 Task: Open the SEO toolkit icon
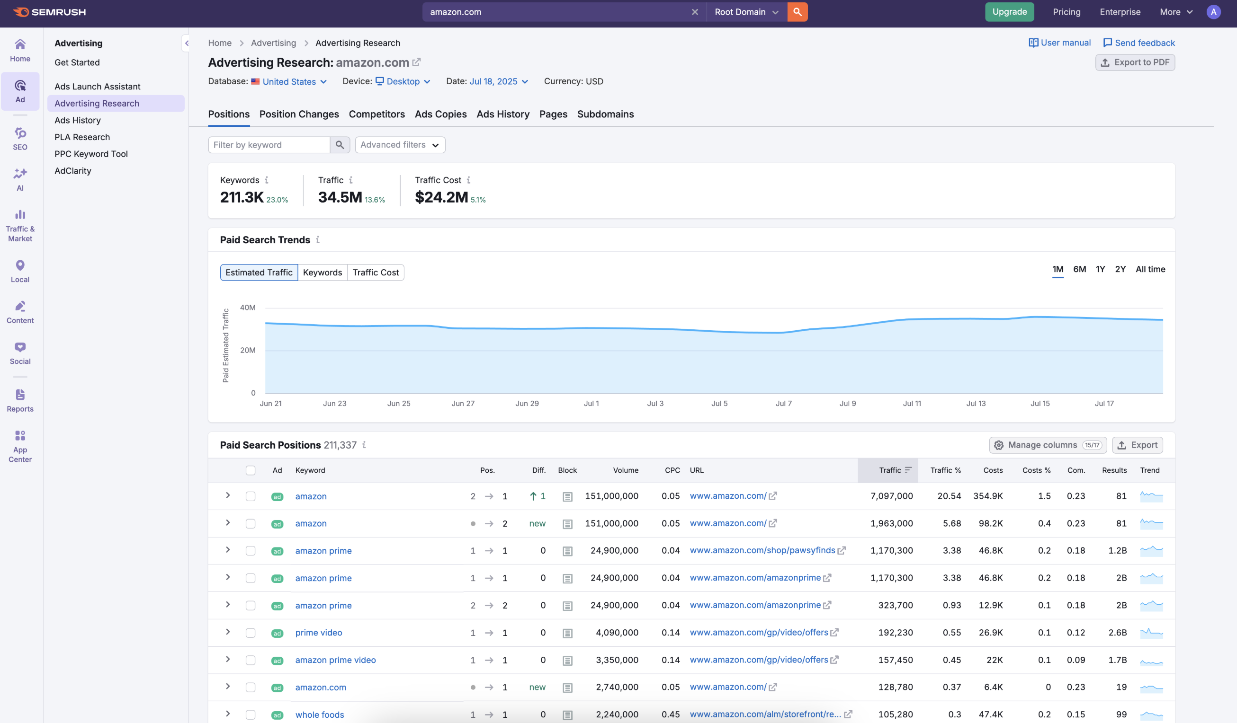pos(20,139)
